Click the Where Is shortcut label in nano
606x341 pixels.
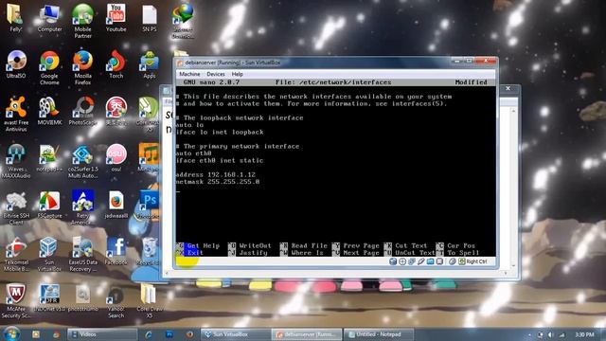[307, 253]
